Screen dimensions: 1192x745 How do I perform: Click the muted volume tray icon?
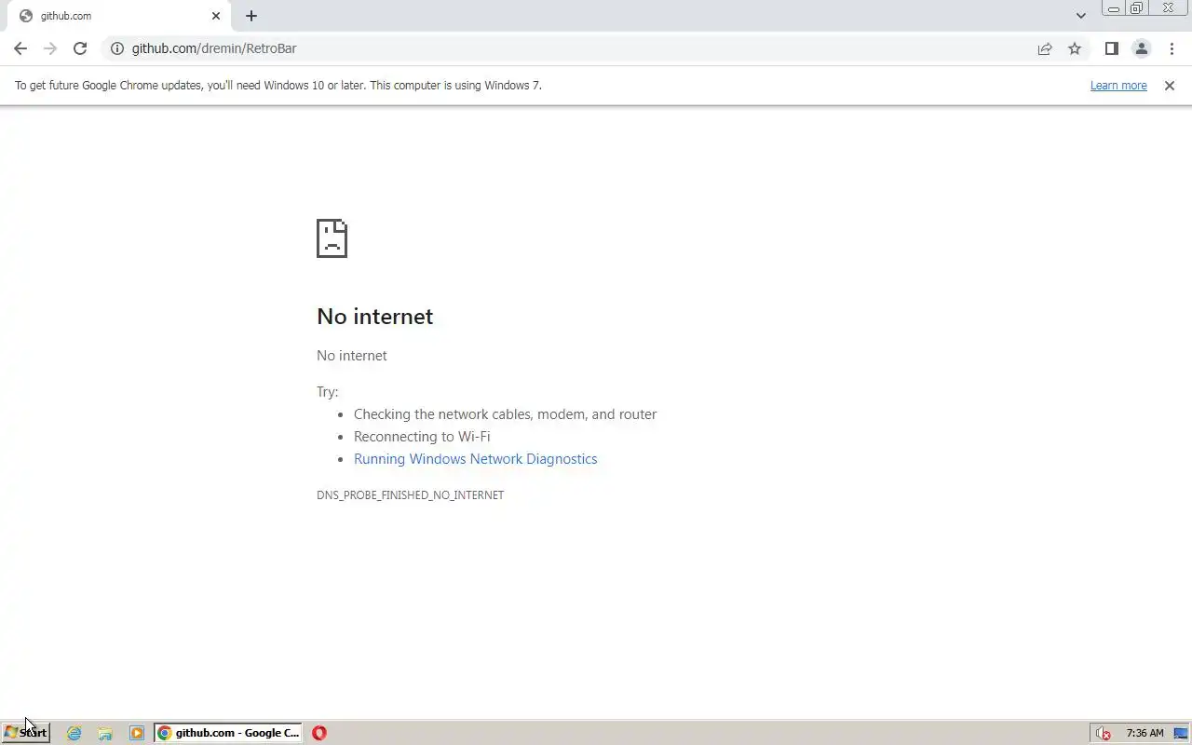click(x=1104, y=733)
